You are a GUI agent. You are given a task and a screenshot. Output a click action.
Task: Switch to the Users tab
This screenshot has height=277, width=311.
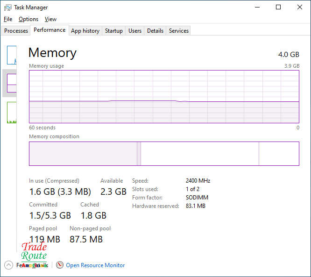pos(135,31)
